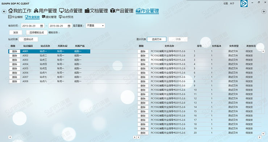Click the plus icon at top right
Viewport: 268px width, 142px height.
tap(264, 12)
